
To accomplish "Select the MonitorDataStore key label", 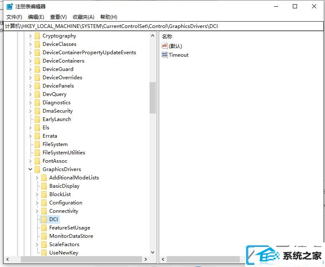I will click(71, 236).
